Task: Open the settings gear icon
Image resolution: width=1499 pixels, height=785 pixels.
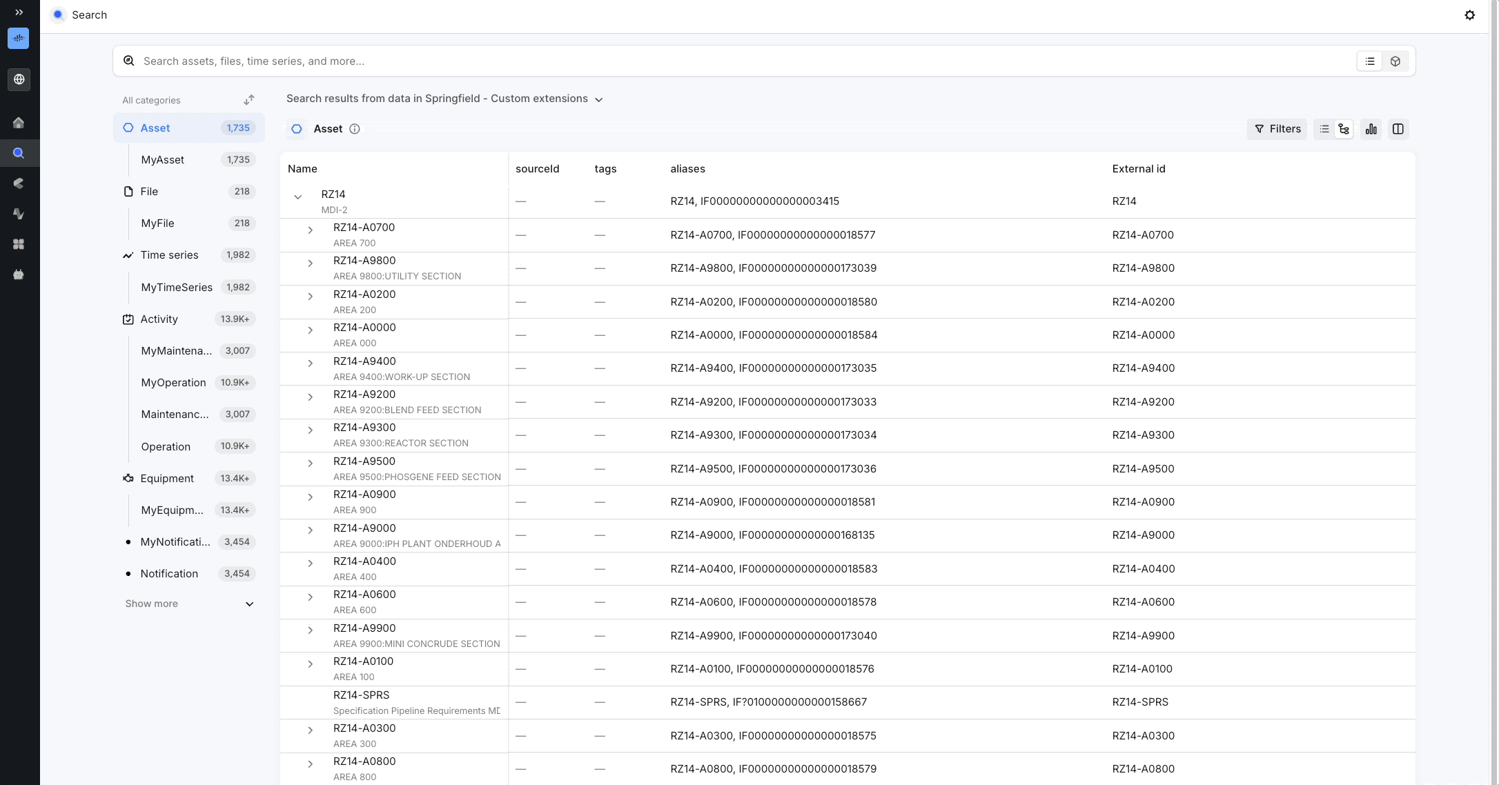Action: pos(1469,15)
